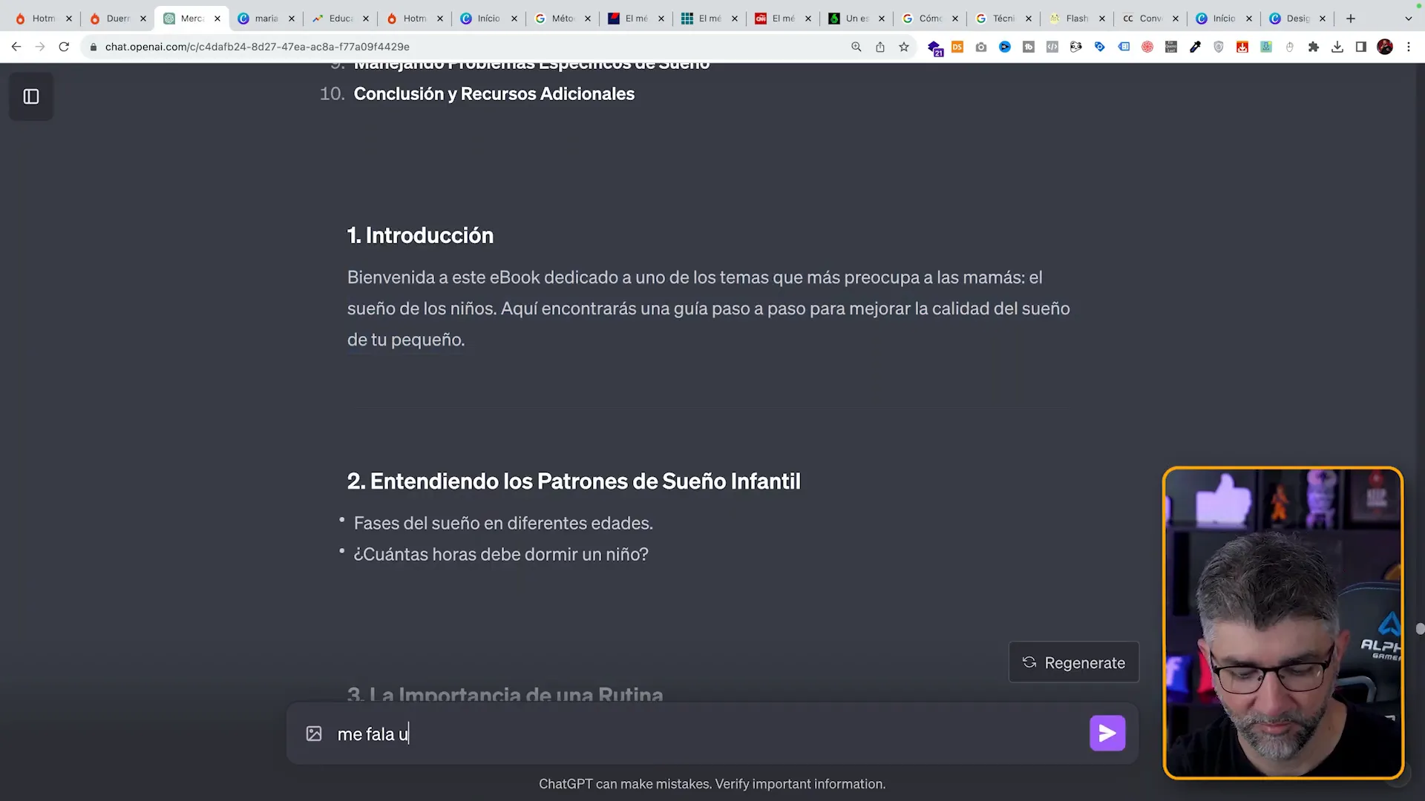
Task: Close the Merca ChatGPT tab
Action: 217,19
